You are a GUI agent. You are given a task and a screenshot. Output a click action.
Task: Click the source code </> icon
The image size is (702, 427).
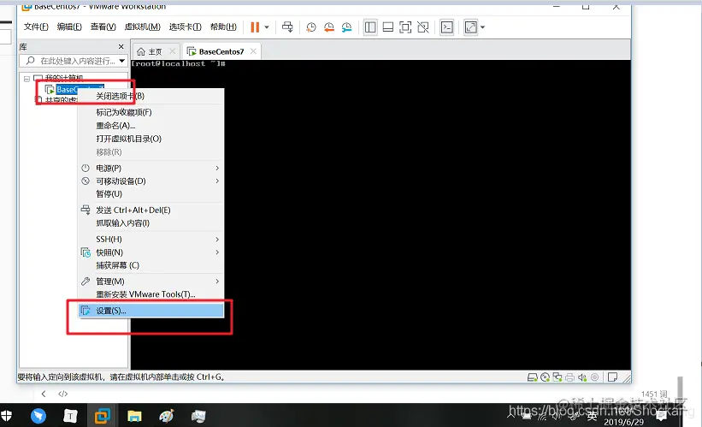[x=62, y=394]
